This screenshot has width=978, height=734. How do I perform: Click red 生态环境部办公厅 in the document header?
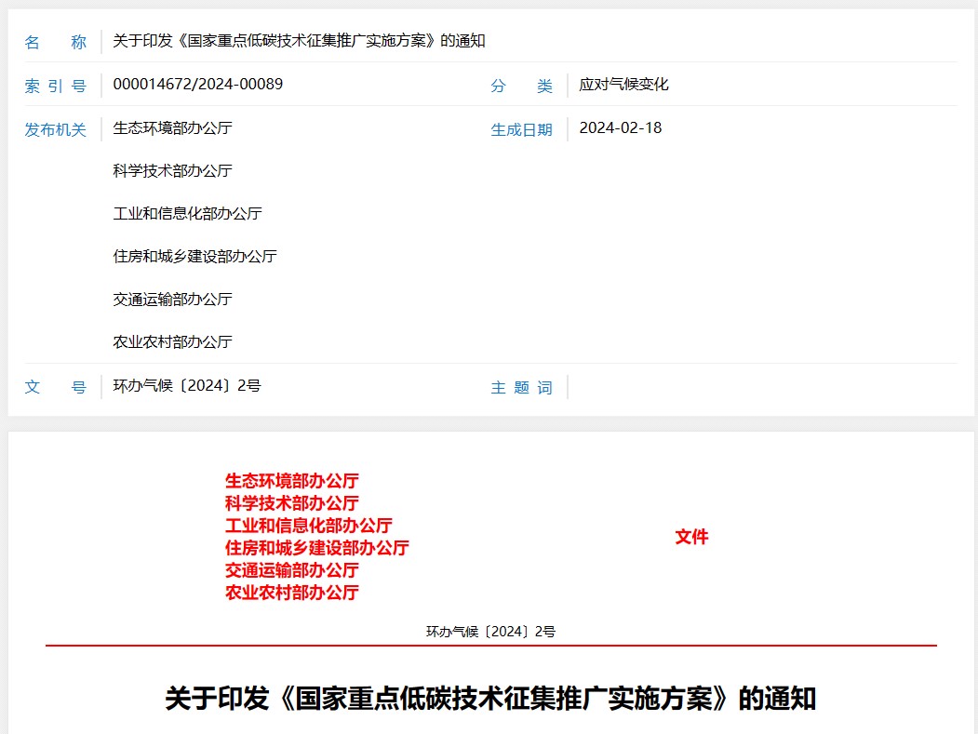point(291,481)
